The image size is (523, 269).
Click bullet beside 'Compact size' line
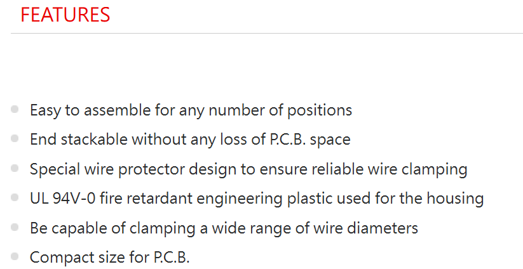point(15,257)
